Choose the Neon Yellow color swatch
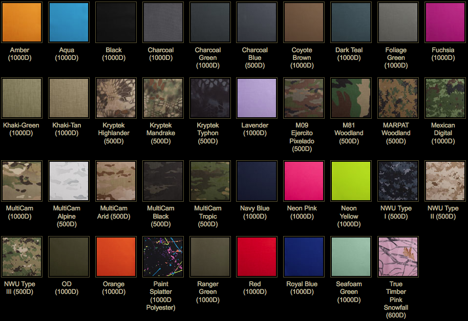The width and height of the screenshot is (468, 321). [351, 181]
